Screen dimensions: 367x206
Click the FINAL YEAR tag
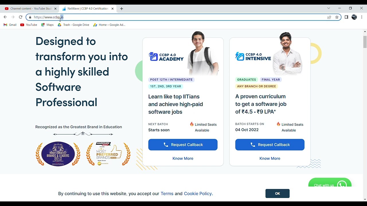coord(271,80)
